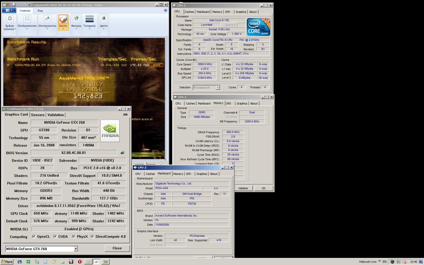Select the Кисти brushes tool in Paint
This screenshot has height=265, width=424.
click(x=63, y=23)
